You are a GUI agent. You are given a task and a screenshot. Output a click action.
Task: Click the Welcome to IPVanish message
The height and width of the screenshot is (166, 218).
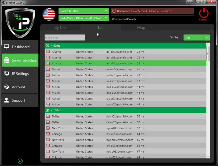pos(124,19)
